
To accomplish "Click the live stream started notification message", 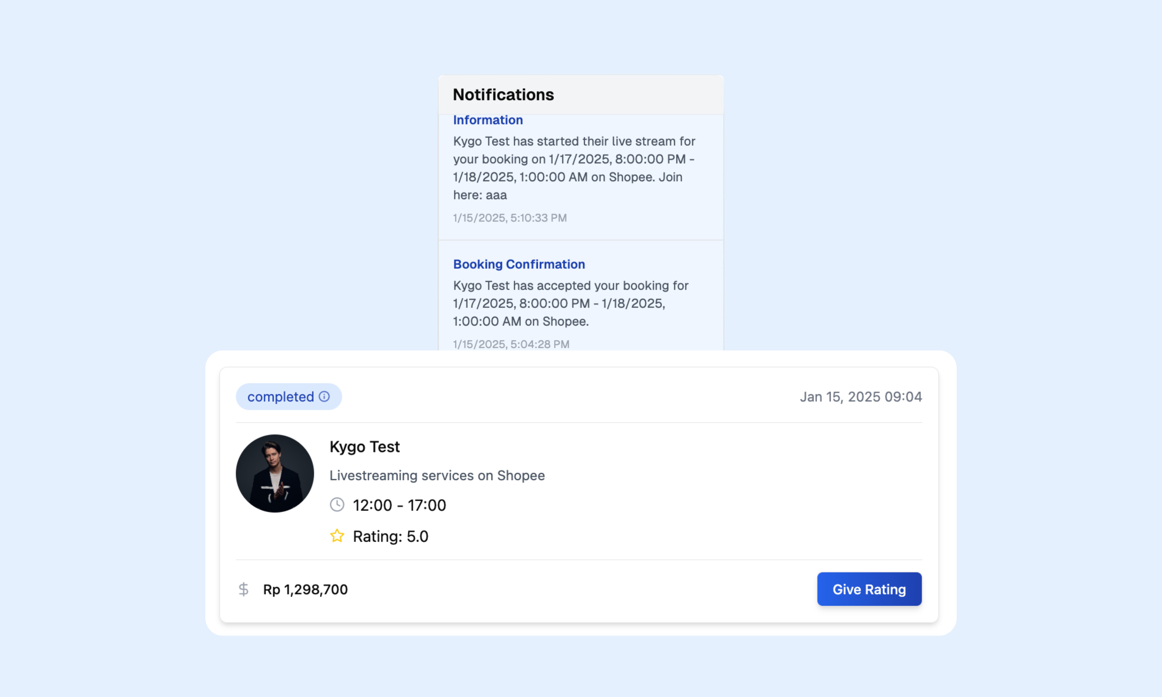I will (x=574, y=168).
